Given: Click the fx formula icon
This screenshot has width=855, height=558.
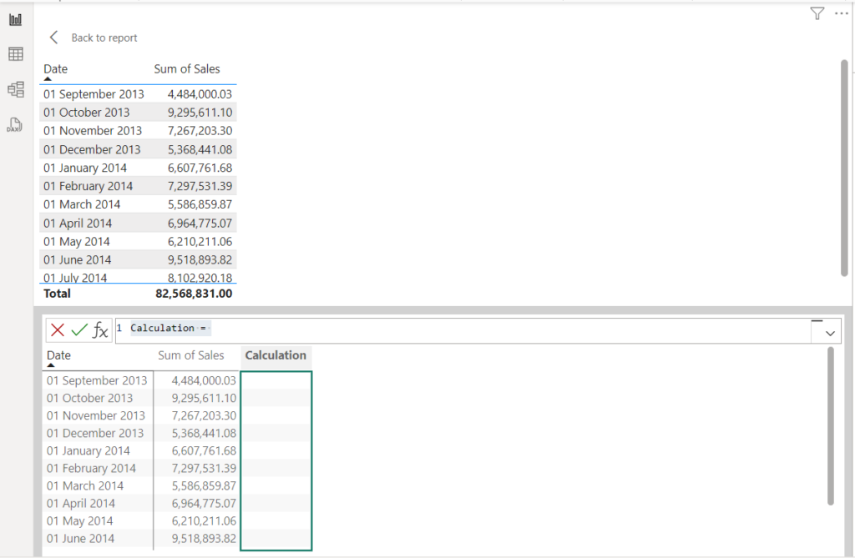Looking at the screenshot, I should click(100, 330).
